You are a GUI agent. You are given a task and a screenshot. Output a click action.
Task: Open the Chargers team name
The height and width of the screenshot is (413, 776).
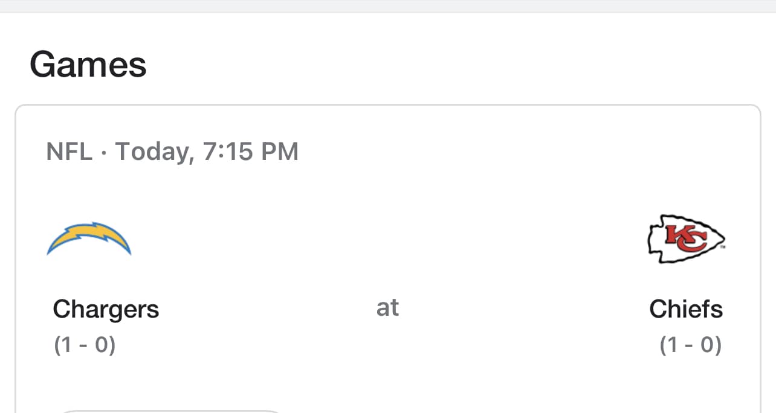click(x=106, y=309)
